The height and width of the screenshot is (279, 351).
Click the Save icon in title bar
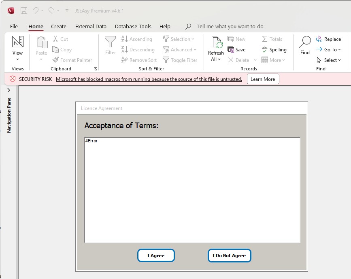(24, 11)
